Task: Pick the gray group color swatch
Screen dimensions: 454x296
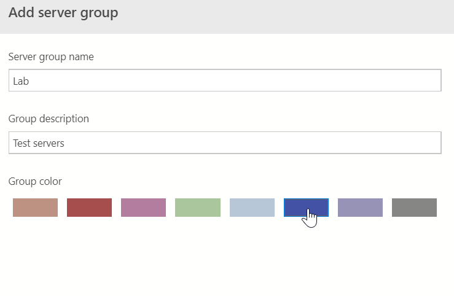Action: 414,208
